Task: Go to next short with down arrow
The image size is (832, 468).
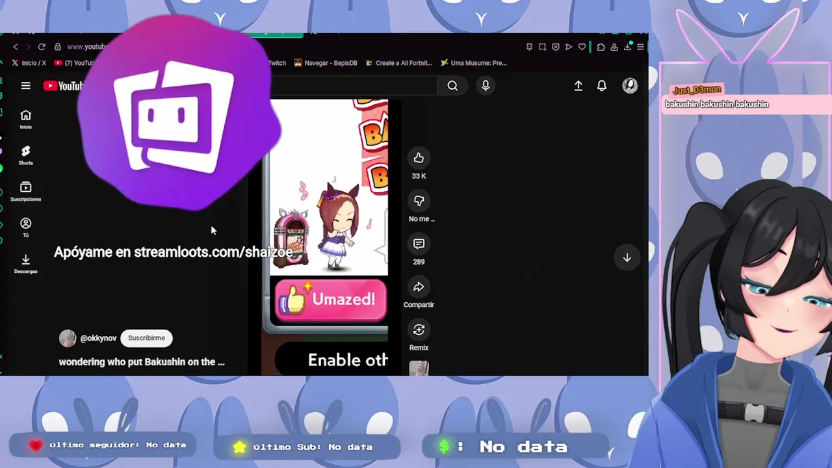Action: [x=627, y=258]
